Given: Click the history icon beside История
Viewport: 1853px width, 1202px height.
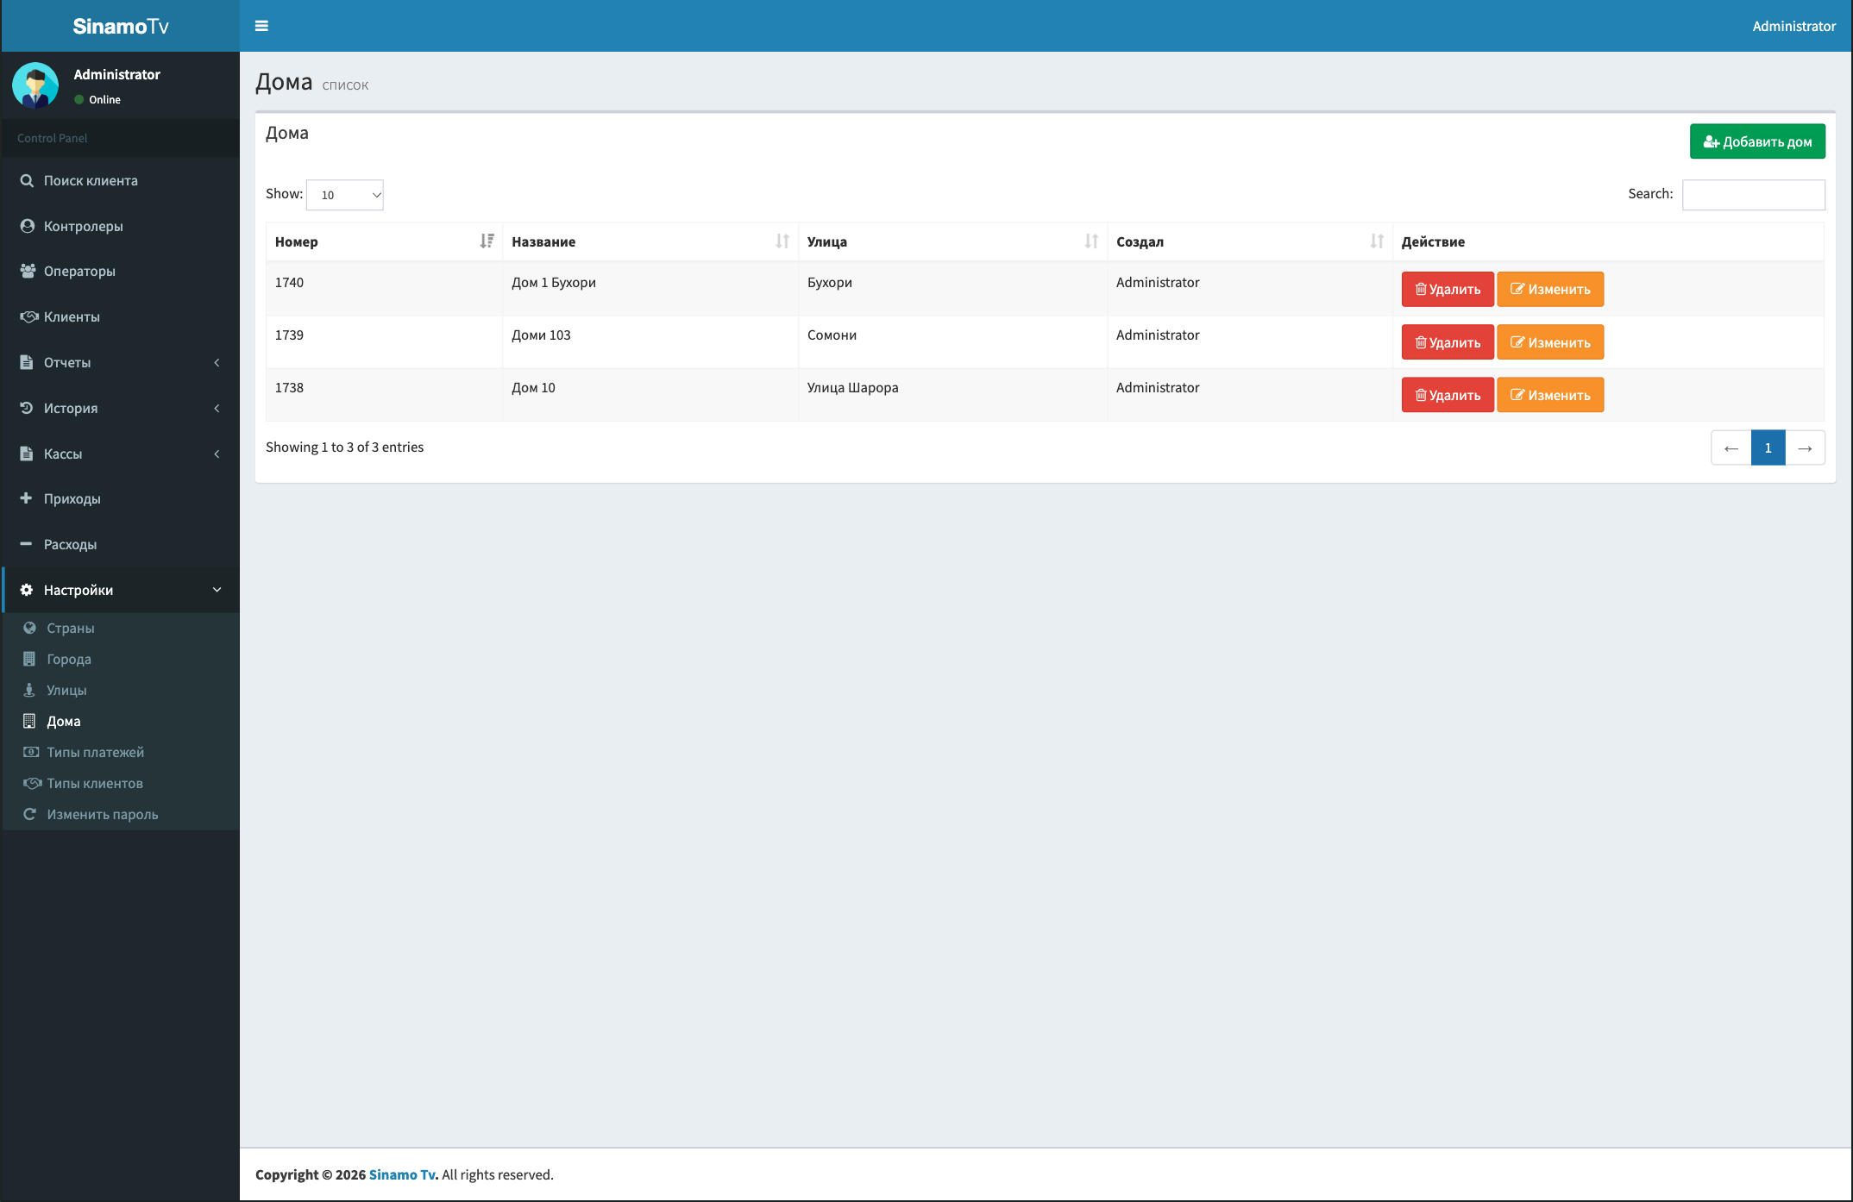Looking at the screenshot, I should click(x=26, y=408).
